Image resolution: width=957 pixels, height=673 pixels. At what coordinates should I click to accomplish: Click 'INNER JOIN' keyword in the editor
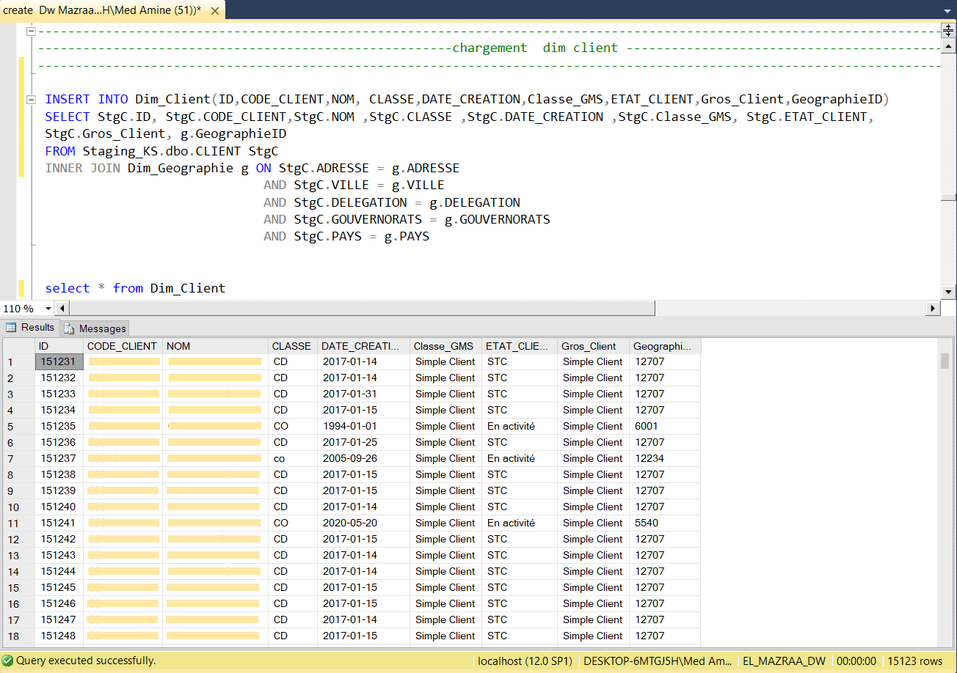point(84,168)
